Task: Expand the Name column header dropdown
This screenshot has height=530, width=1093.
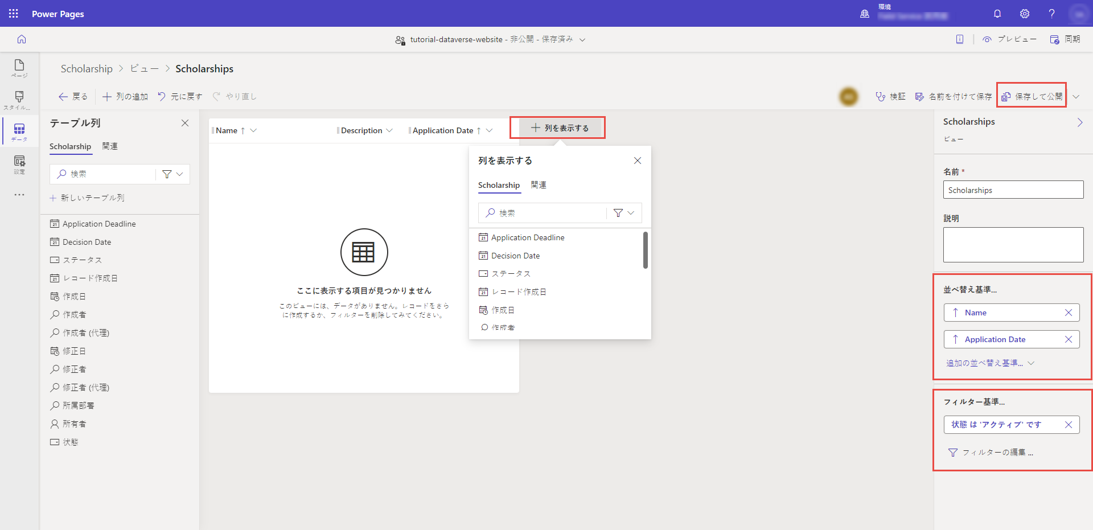Action: pos(253,130)
